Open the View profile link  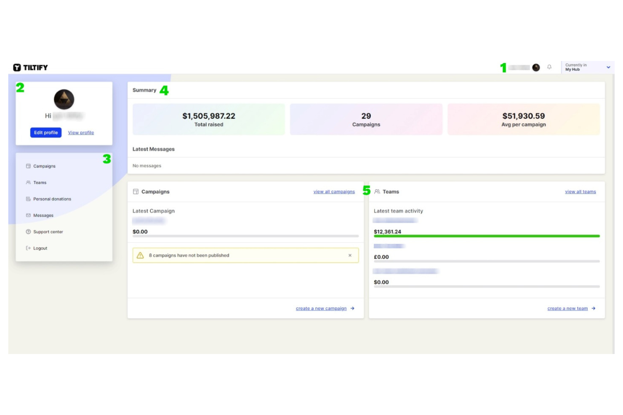(x=80, y=132)
